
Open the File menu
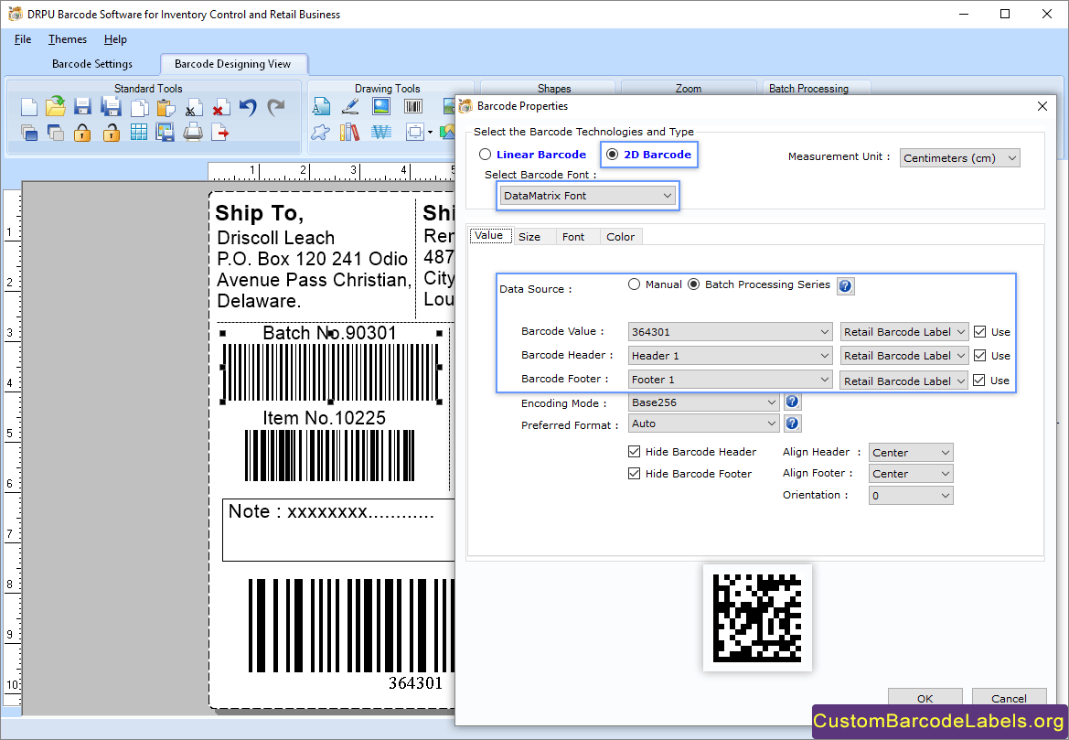point(23,39)
